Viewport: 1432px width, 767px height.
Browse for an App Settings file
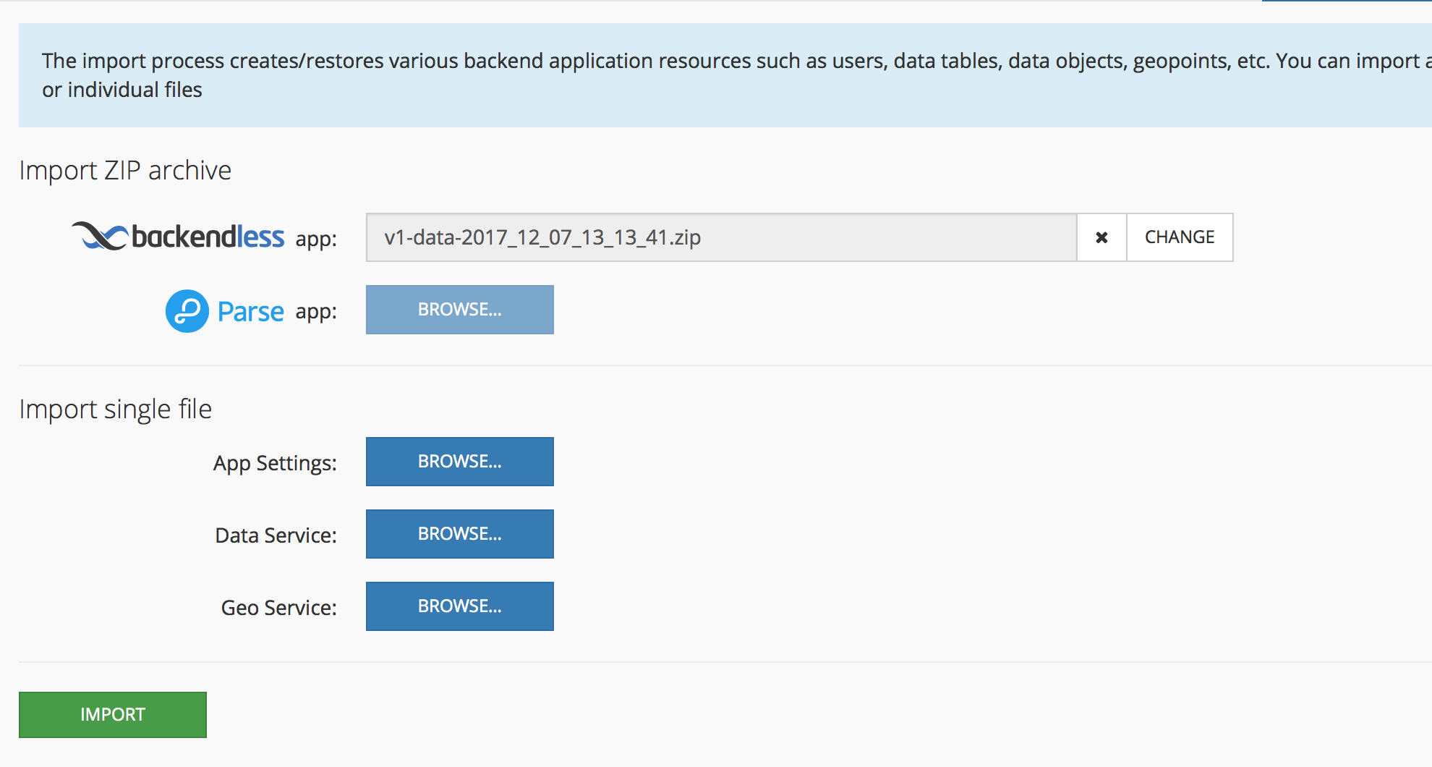pos(459,462)
